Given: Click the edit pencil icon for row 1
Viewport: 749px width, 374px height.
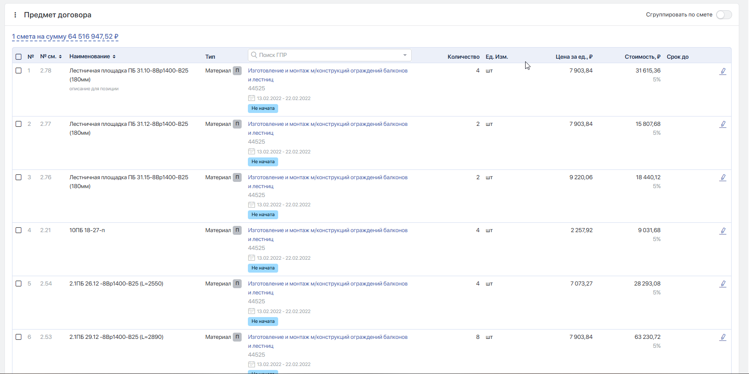Looking at the screenshot, I should click(723, 71).
